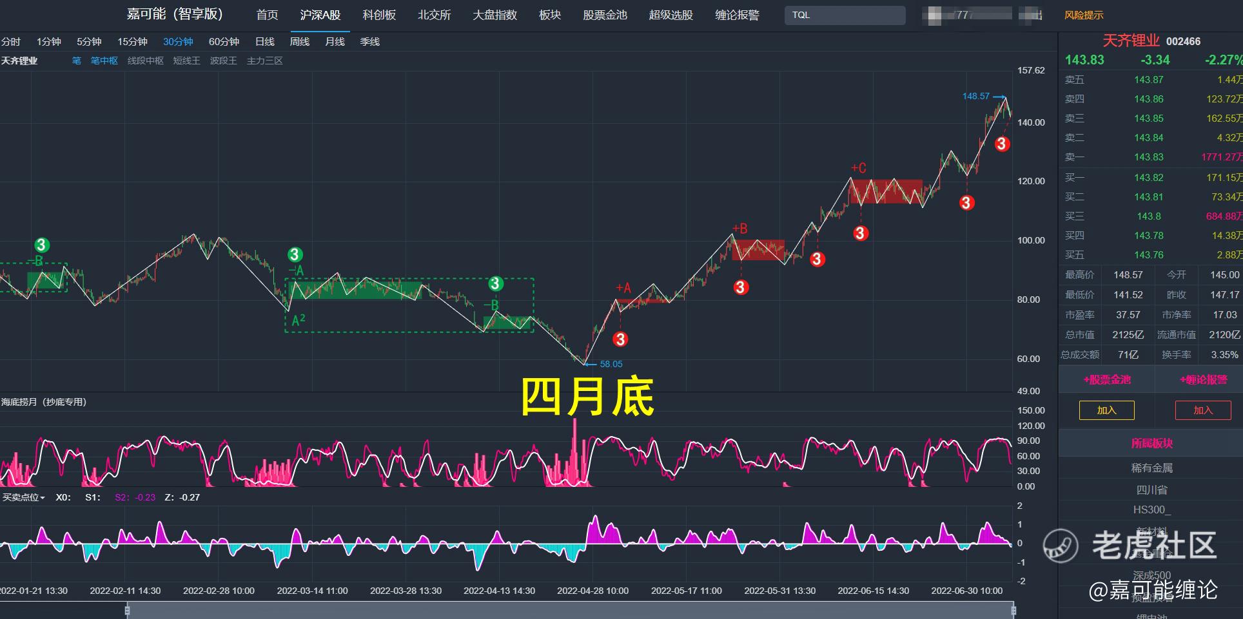
Task: Open the 北交所 tab
Action: pos(434,15)
